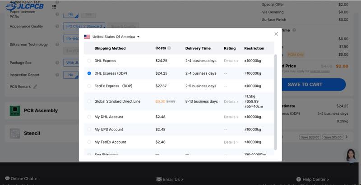Select IPC Class 2 Standard appearance quality
This screenshot has height=185, width=361.
(84, 27)
